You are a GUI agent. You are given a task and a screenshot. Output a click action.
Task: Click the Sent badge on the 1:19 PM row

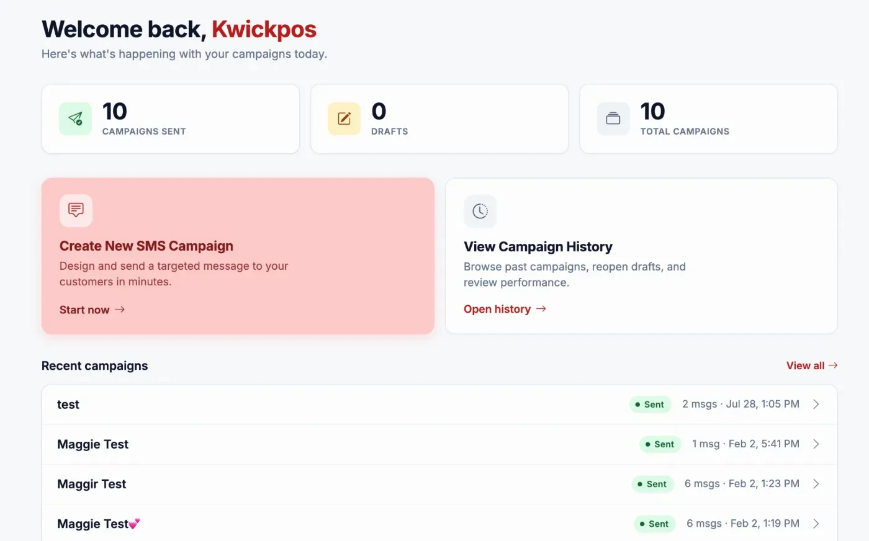tap(654, 524)
